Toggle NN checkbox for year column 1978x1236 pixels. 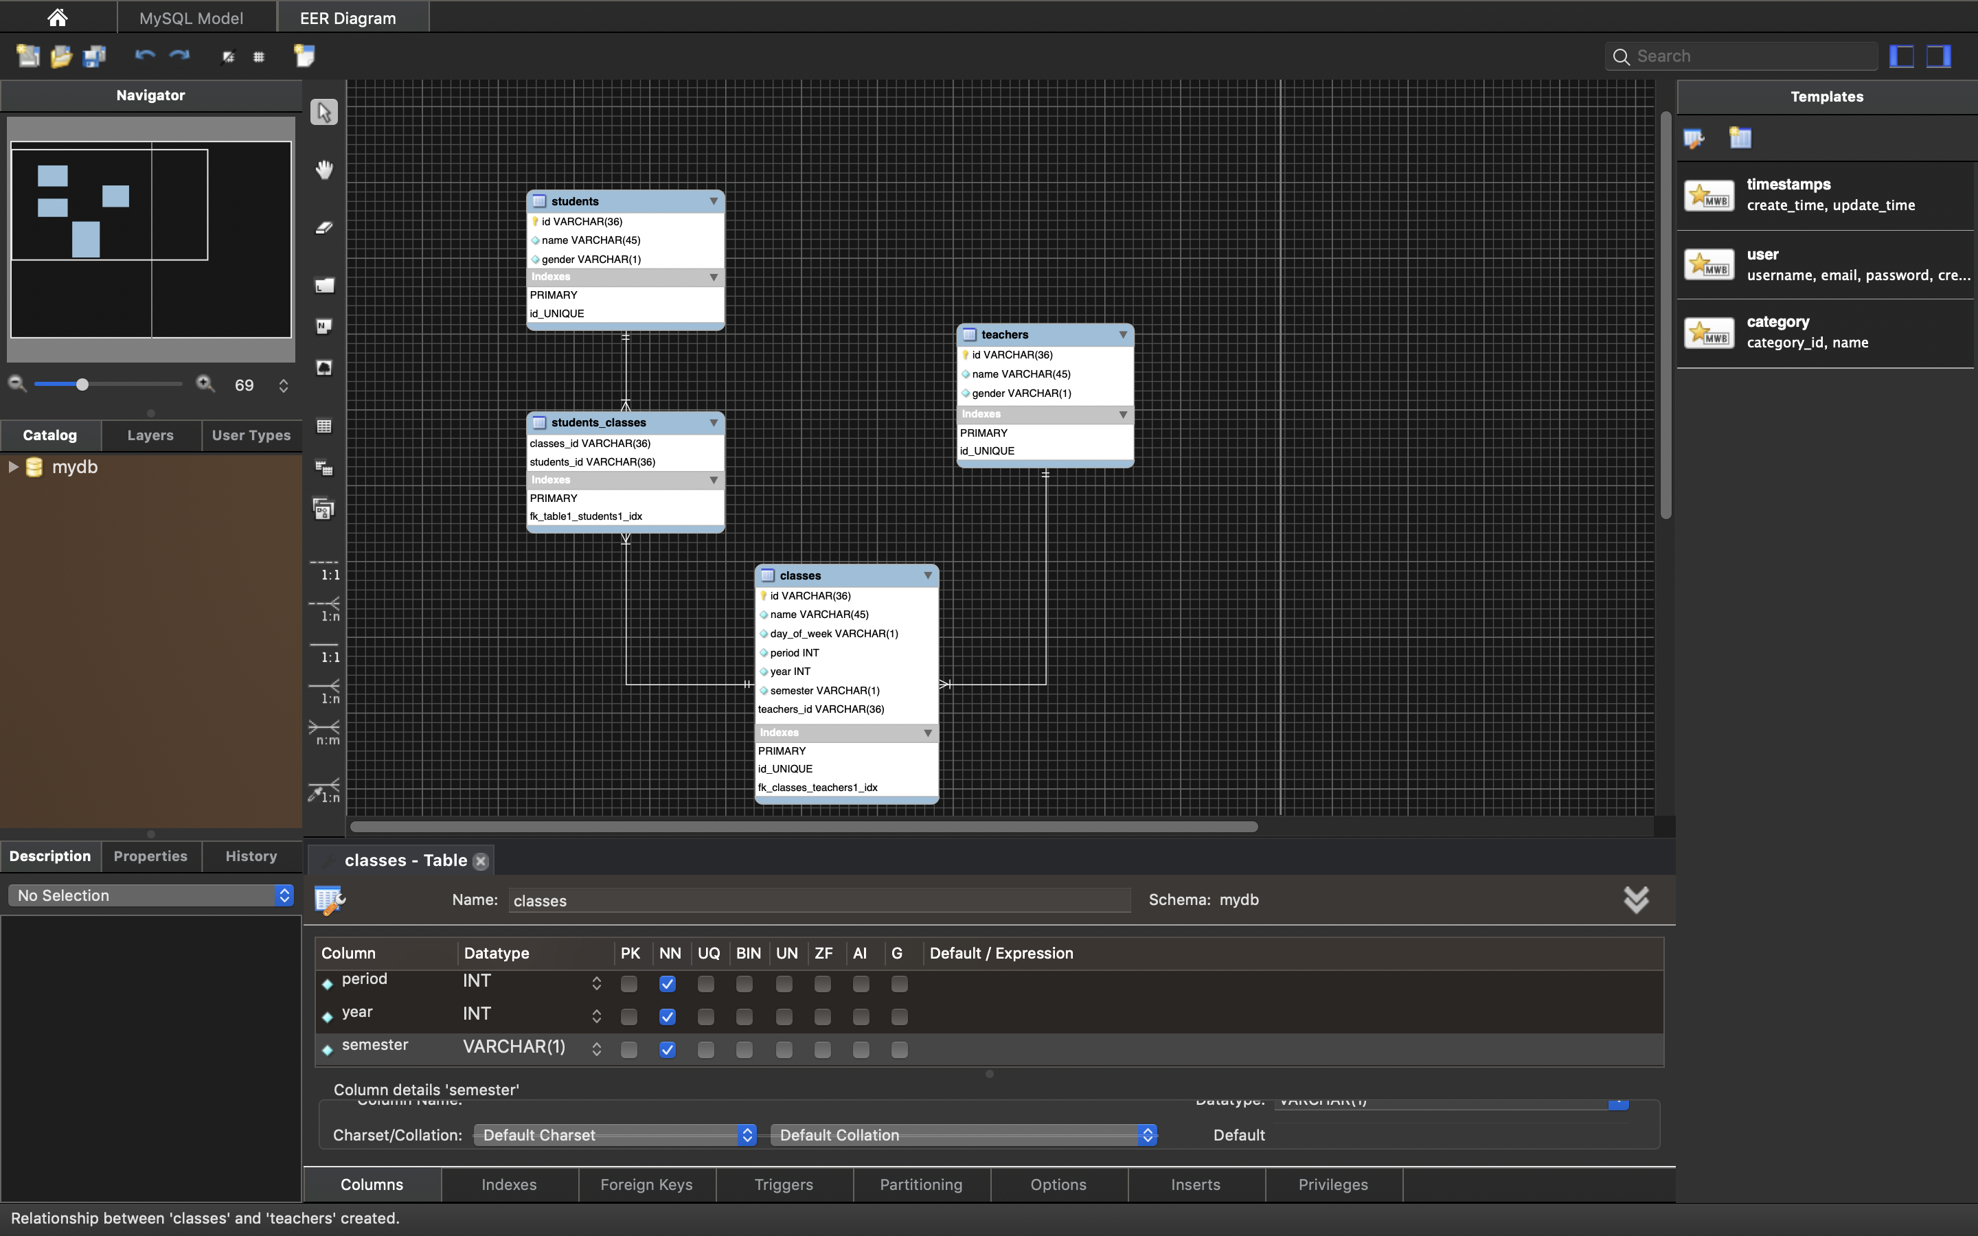pyautogui.click(x=668, y=1017)
